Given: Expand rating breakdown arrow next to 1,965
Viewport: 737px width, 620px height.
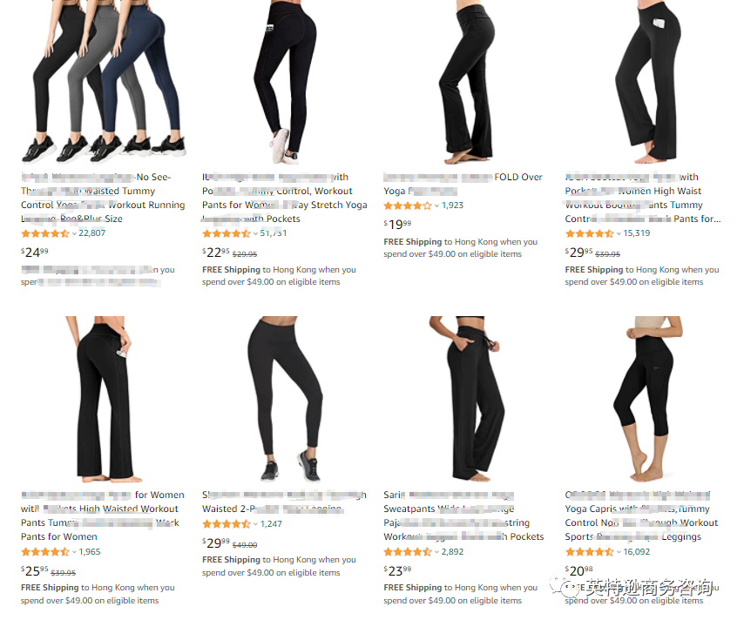Looking at the screenshot, I should (74, 552).
